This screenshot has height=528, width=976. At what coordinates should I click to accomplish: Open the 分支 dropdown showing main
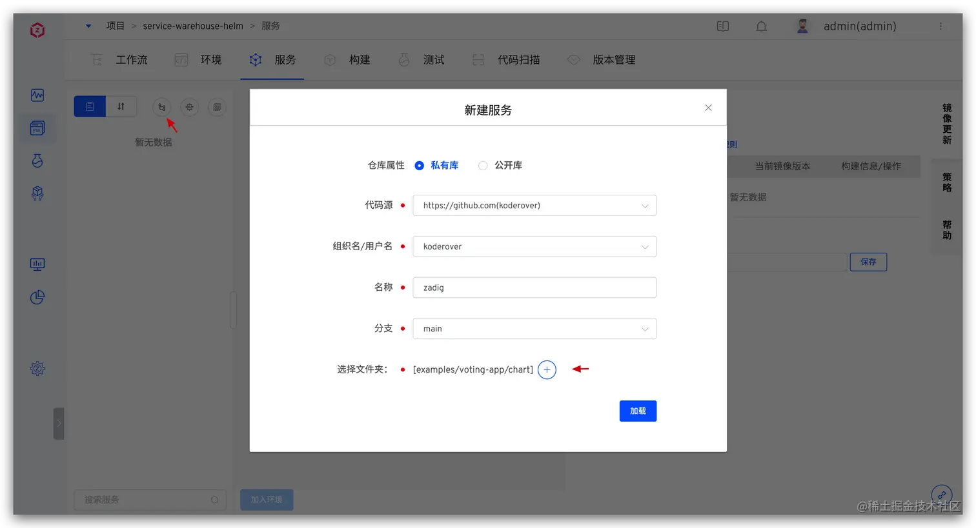click(x=534, y=329)
